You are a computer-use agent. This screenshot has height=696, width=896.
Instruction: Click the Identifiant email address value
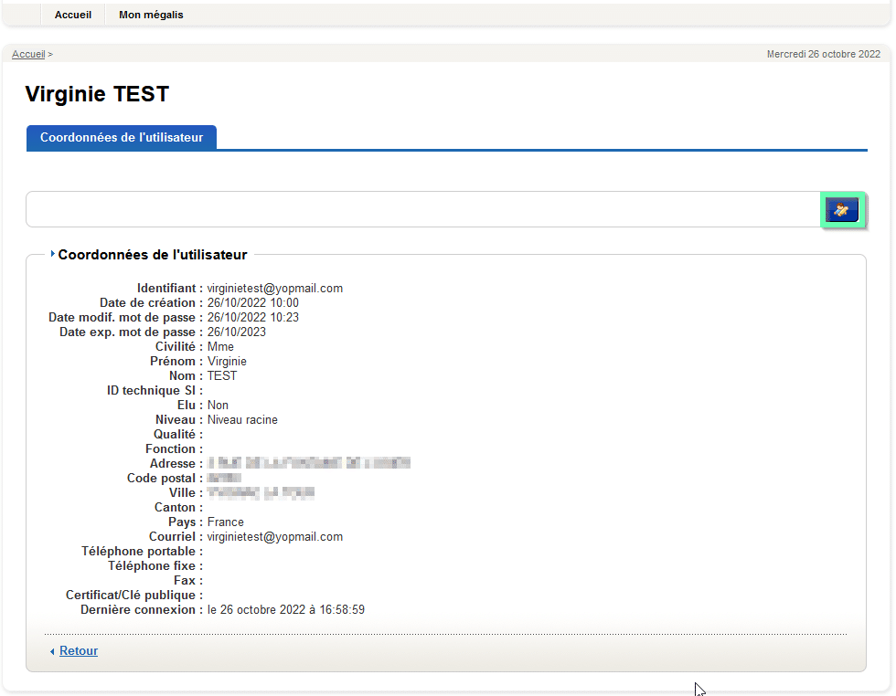click(x=274, y=289)
